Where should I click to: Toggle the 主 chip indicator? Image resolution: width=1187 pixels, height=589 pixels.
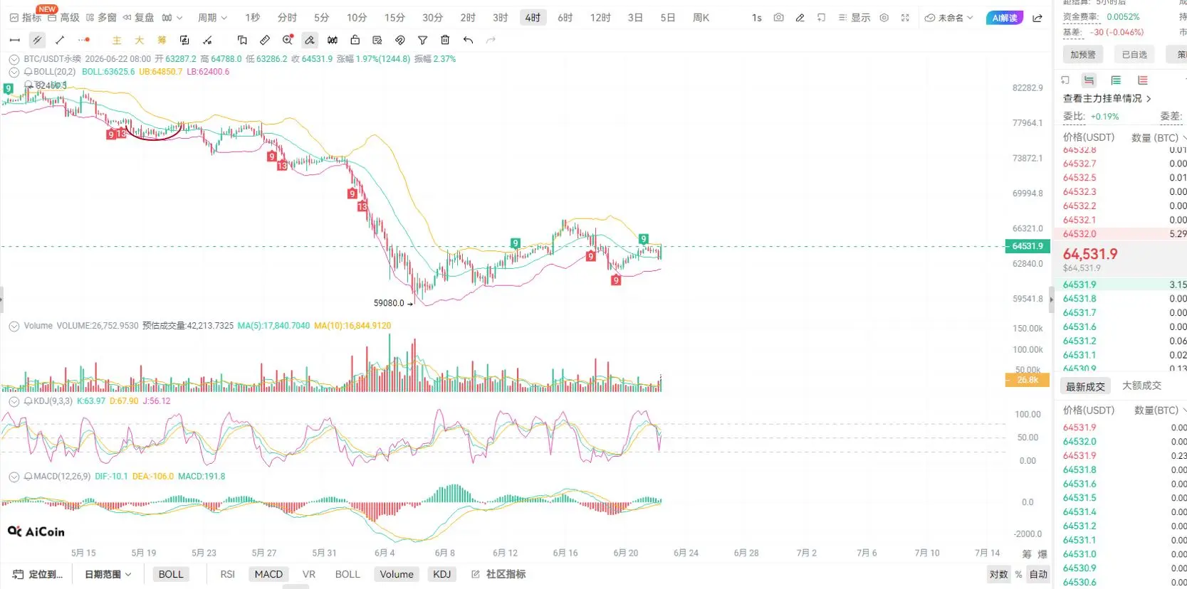coord(117,41)
